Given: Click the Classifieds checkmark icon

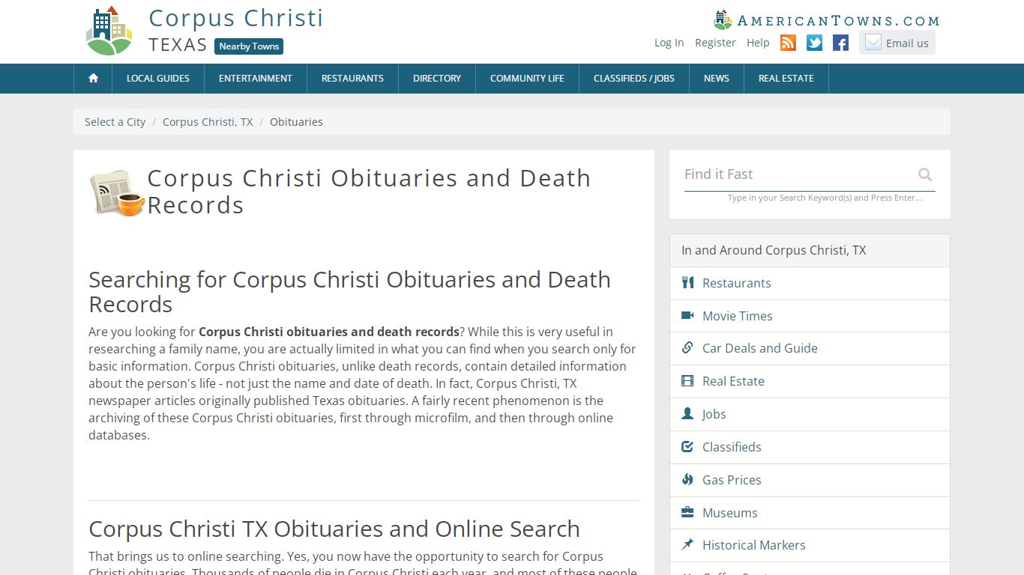Looking at the screenshot, I should click(687, 446).
